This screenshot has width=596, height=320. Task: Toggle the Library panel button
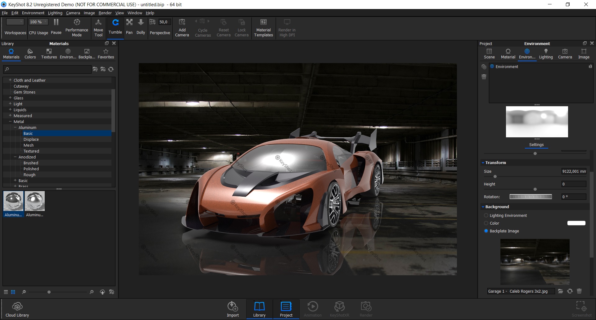point(259,309)
